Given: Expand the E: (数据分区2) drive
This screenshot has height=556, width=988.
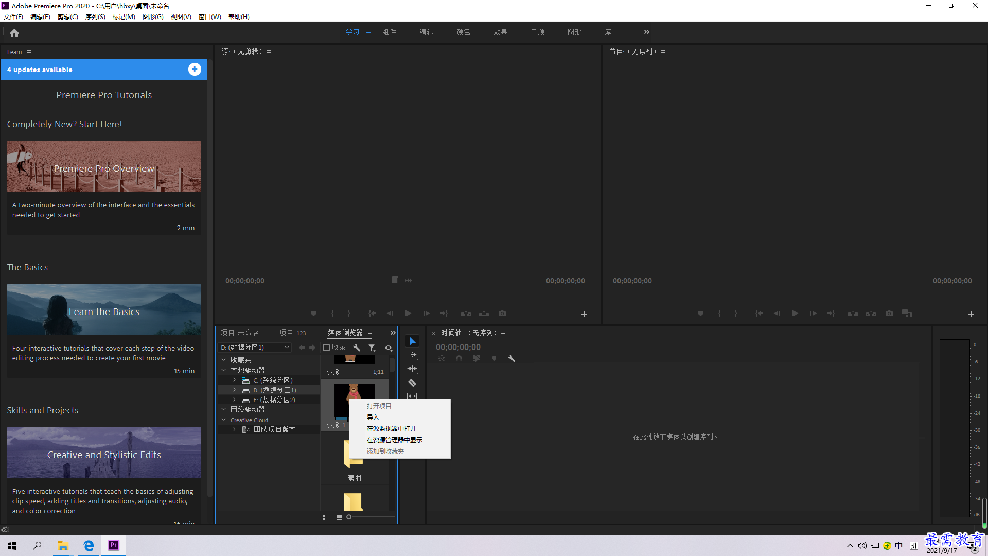Looking at the screenshot, I should click(235, 399).
